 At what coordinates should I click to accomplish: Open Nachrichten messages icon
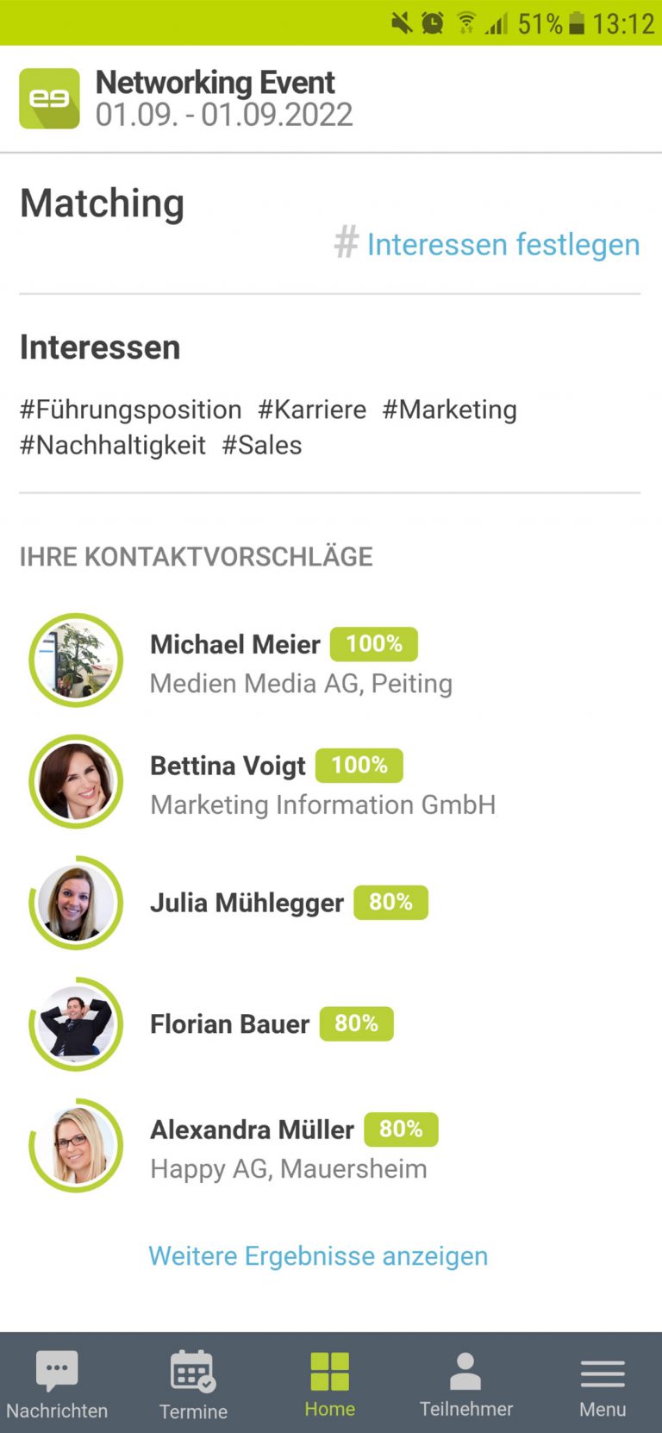pyautogui.click(x=57, y=1371)
